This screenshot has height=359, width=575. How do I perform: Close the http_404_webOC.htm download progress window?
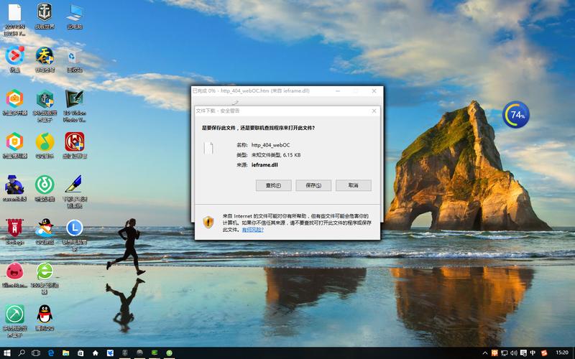pos(374,91)
